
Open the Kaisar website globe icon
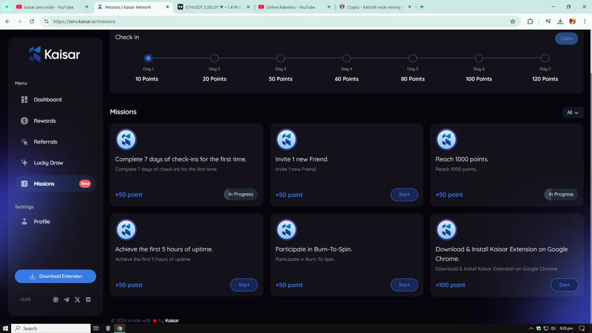[x=55, y=300]
